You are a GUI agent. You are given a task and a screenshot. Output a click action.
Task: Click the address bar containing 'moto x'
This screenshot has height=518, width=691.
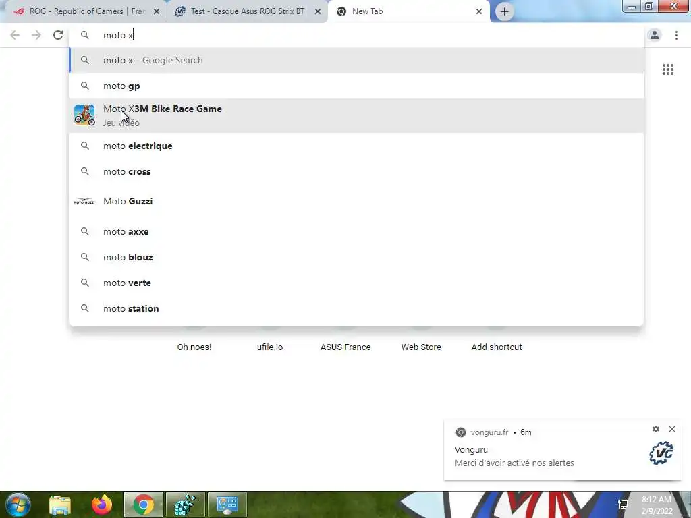pos(356,35)
